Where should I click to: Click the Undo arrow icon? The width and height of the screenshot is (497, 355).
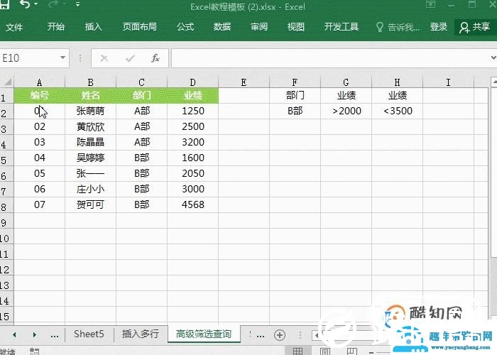pos(25,4)
